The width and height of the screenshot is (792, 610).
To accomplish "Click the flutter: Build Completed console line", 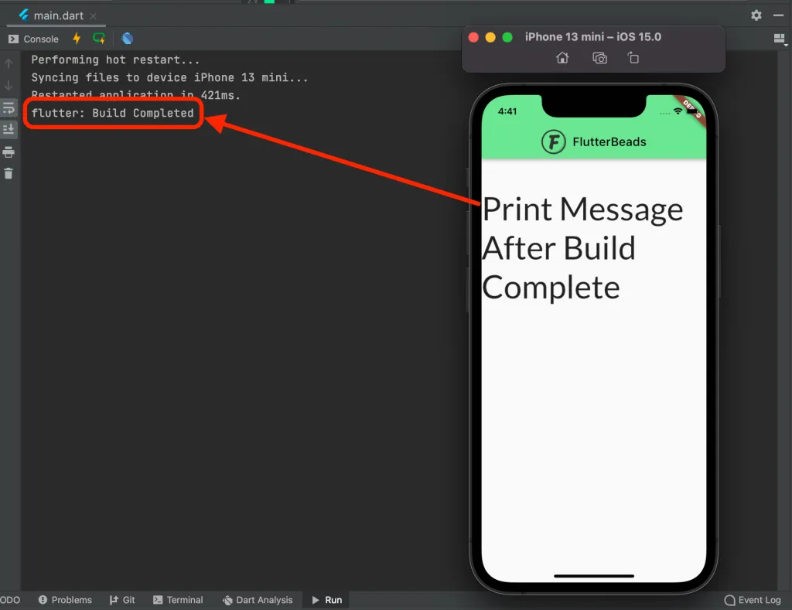I will 112,113.
